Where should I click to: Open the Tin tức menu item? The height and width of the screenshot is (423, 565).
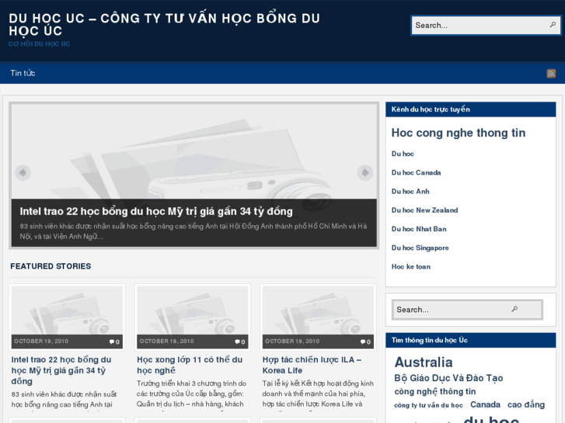click(23, 73)
